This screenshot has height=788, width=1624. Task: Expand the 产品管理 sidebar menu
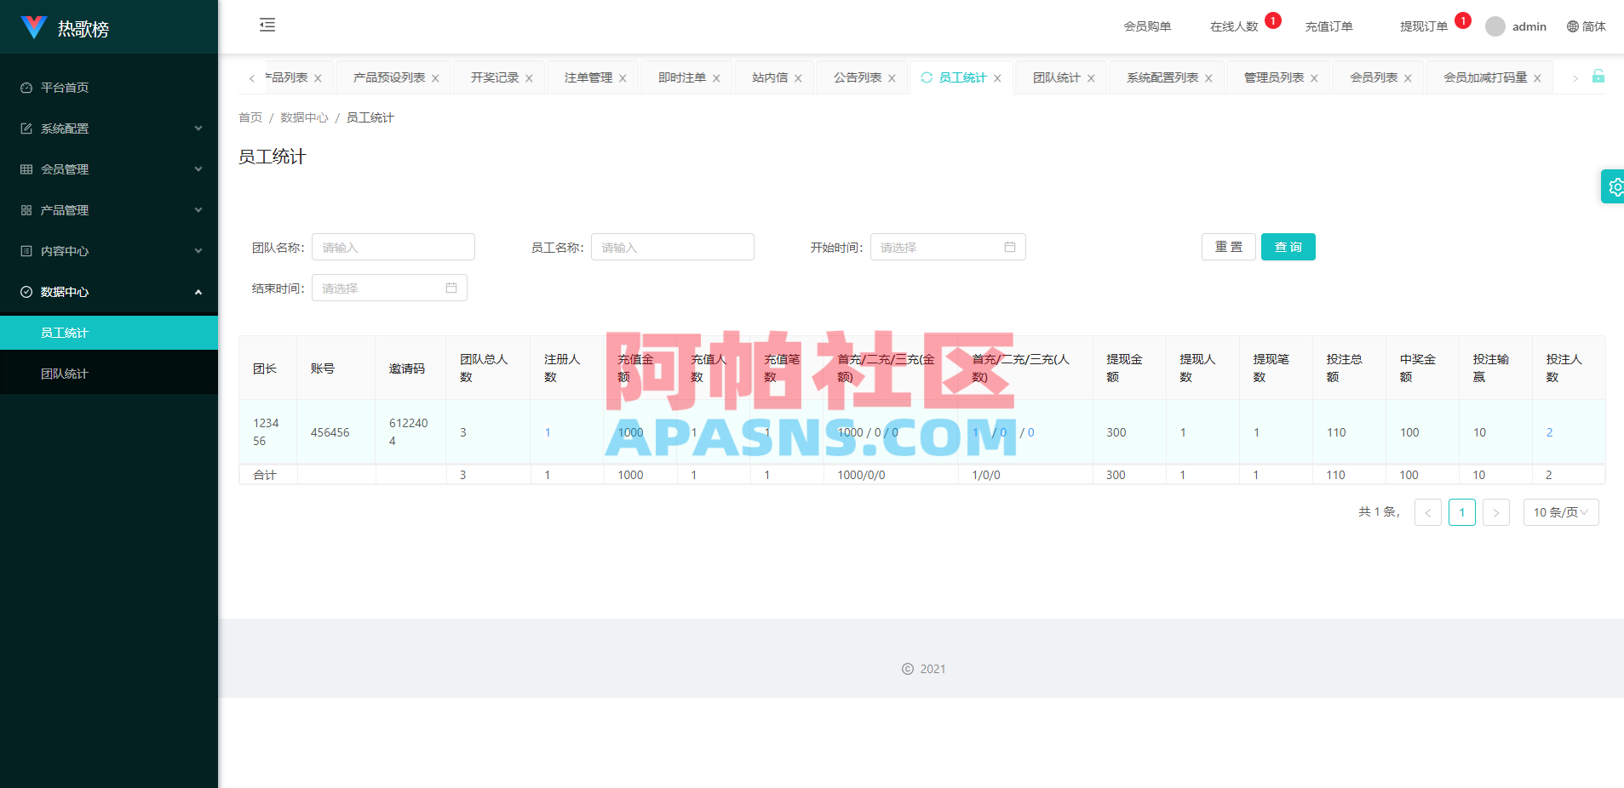coord(109,210)
